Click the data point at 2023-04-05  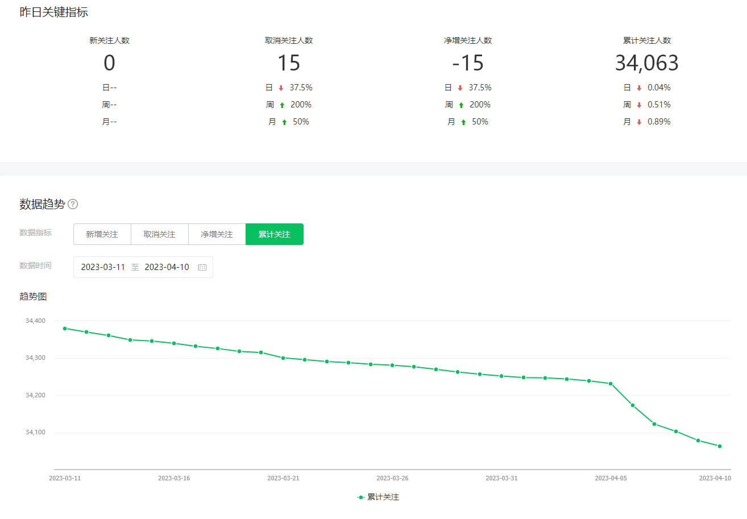point(611,384)
